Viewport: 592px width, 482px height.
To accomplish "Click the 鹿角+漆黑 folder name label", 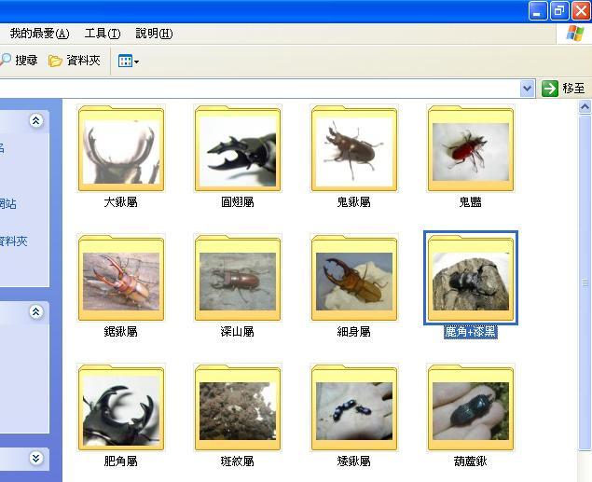I will point(471,332).
